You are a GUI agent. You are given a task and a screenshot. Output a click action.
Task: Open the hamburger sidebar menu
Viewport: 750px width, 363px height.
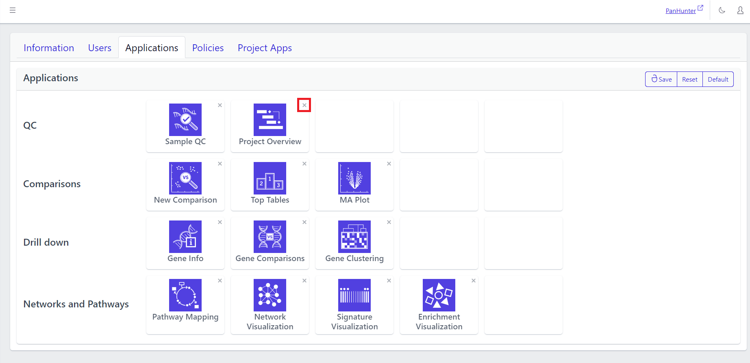pyautogui.click(x=13, y=11)
